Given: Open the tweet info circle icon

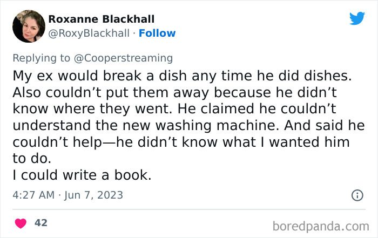Looking at the screenshot, I should click(357, 195).
